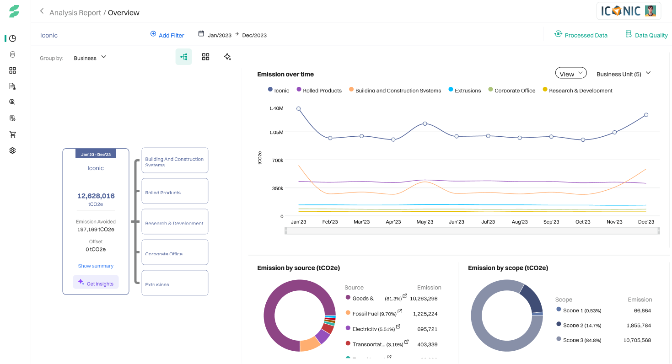Go back with the left arrow
The height and width of the screenshot is (364, 672).
[42, 11]
